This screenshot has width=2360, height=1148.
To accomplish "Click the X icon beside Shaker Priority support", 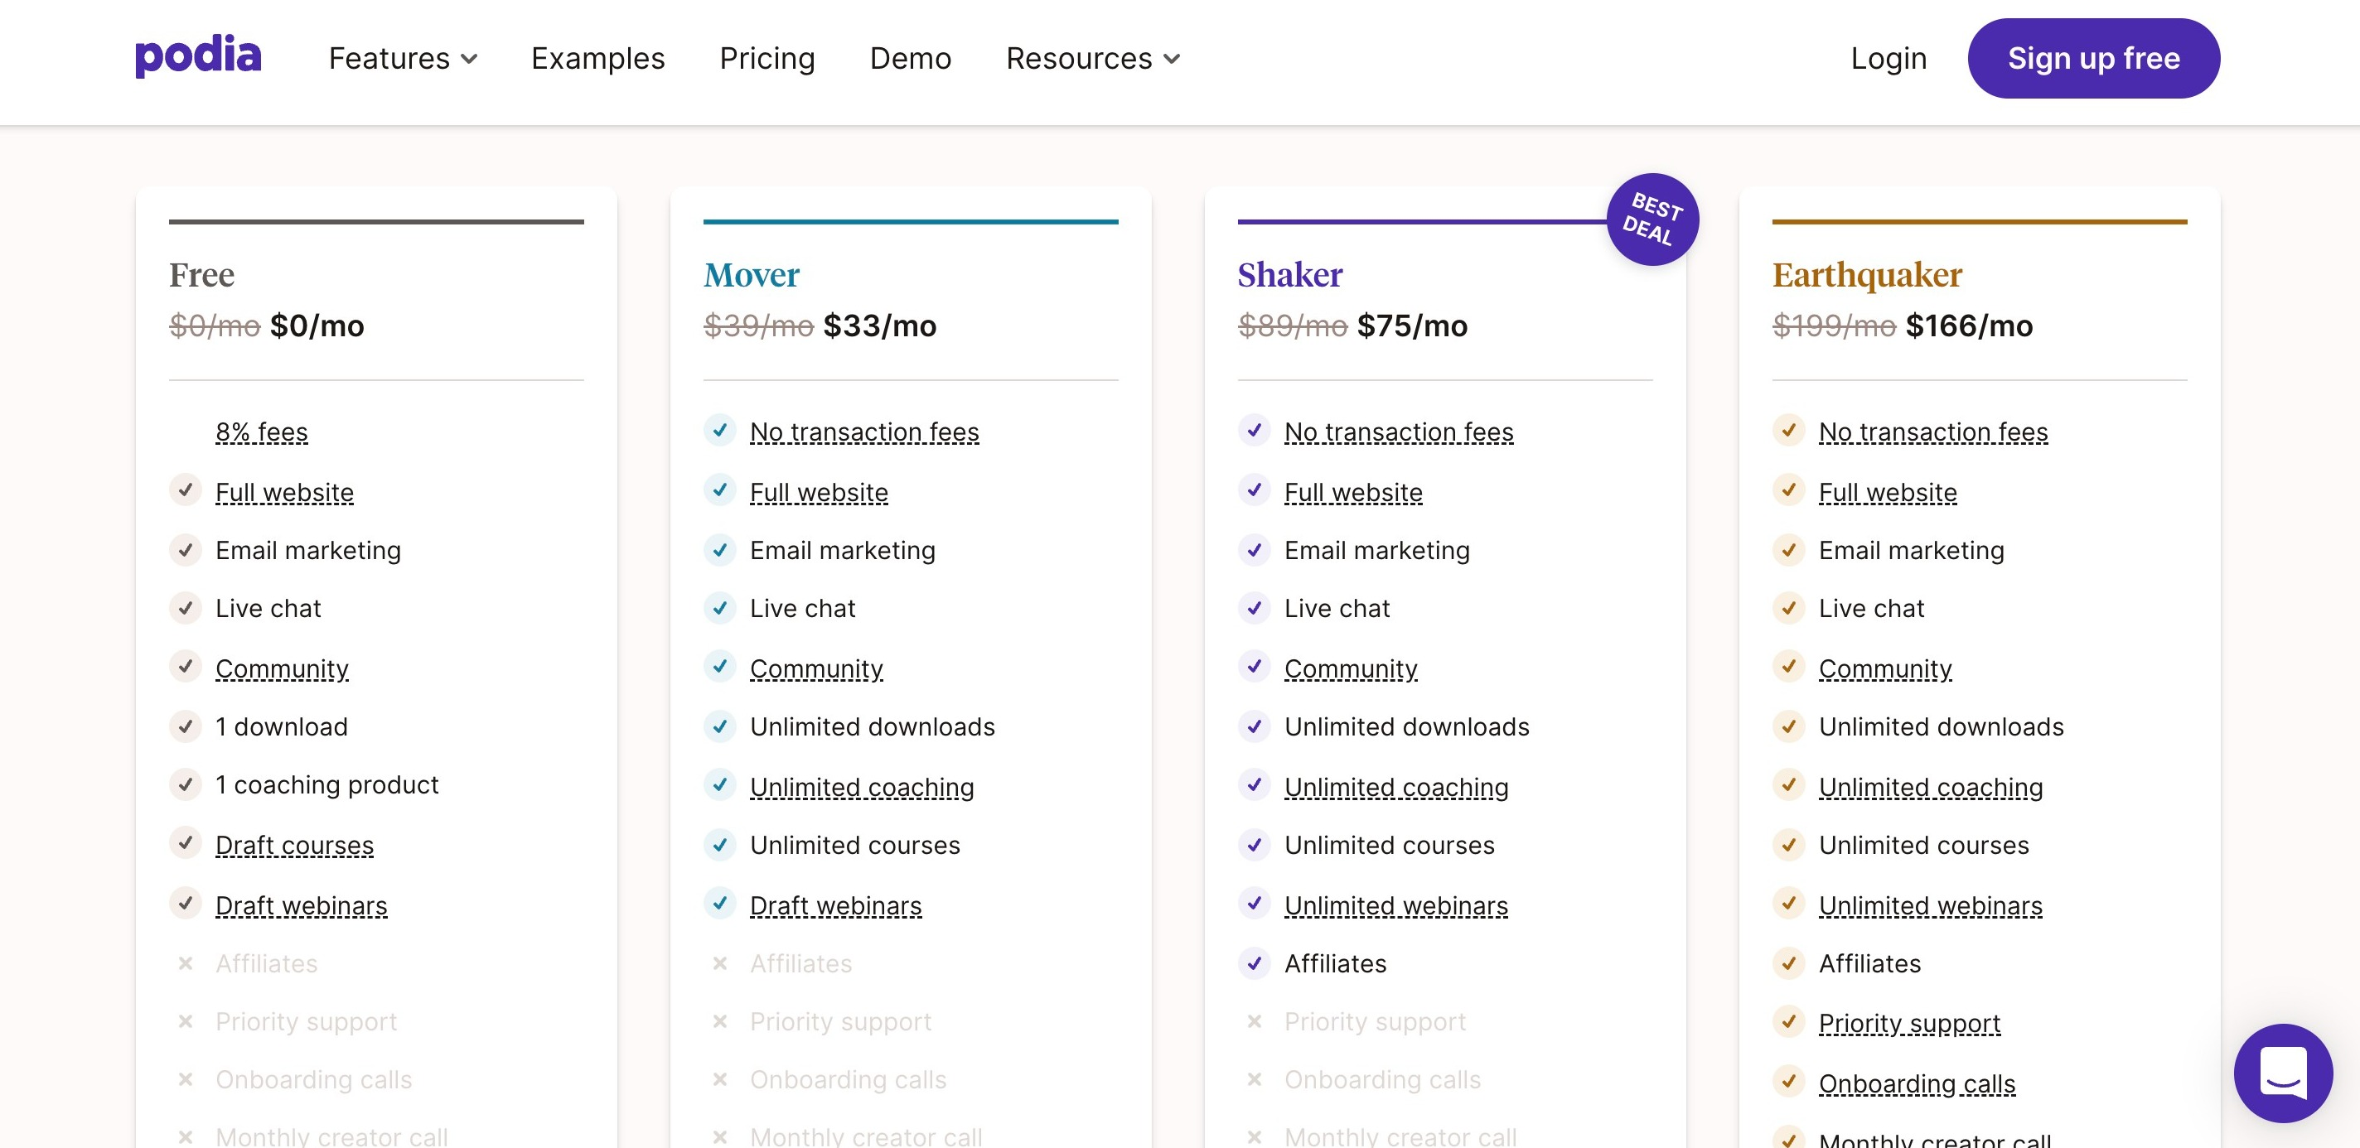I will (x=1255, y=1020).
